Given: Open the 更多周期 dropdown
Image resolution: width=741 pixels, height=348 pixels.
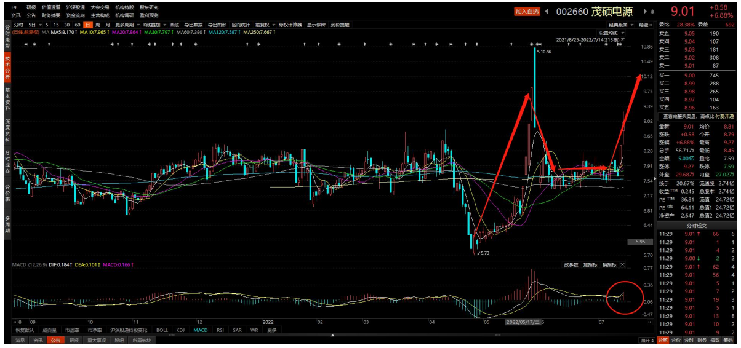Looking at the screenshot, I should coord(126,25).
